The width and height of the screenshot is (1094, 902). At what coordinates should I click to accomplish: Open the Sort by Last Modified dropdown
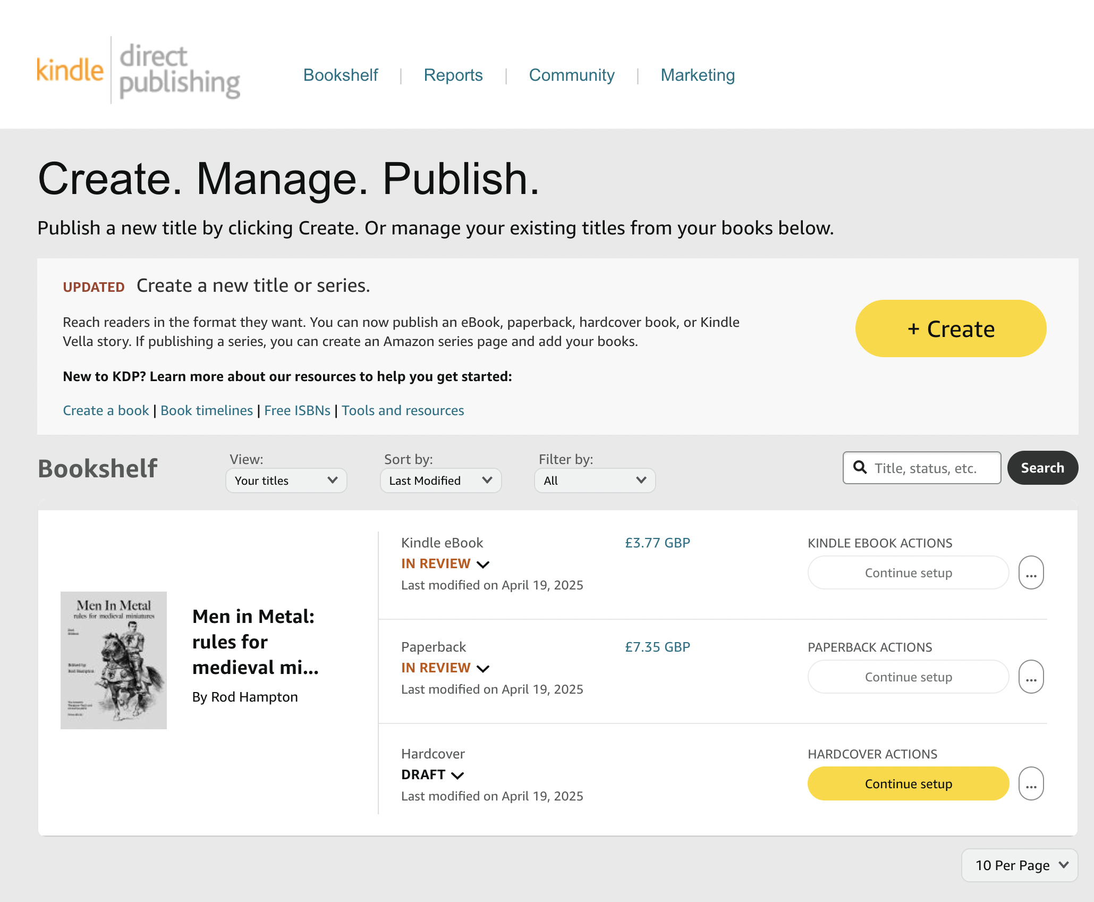[x=440, y=480]
